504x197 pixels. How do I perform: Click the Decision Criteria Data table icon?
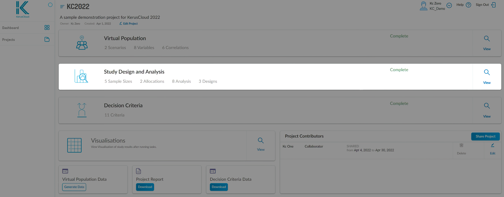213,171
